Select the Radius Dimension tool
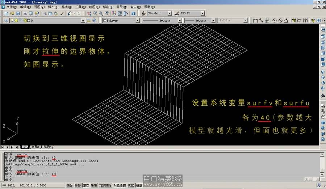 [x=274, y=21]
